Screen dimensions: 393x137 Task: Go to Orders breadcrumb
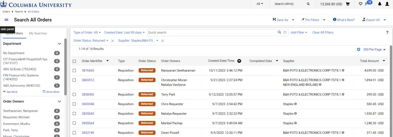point(6,12)
